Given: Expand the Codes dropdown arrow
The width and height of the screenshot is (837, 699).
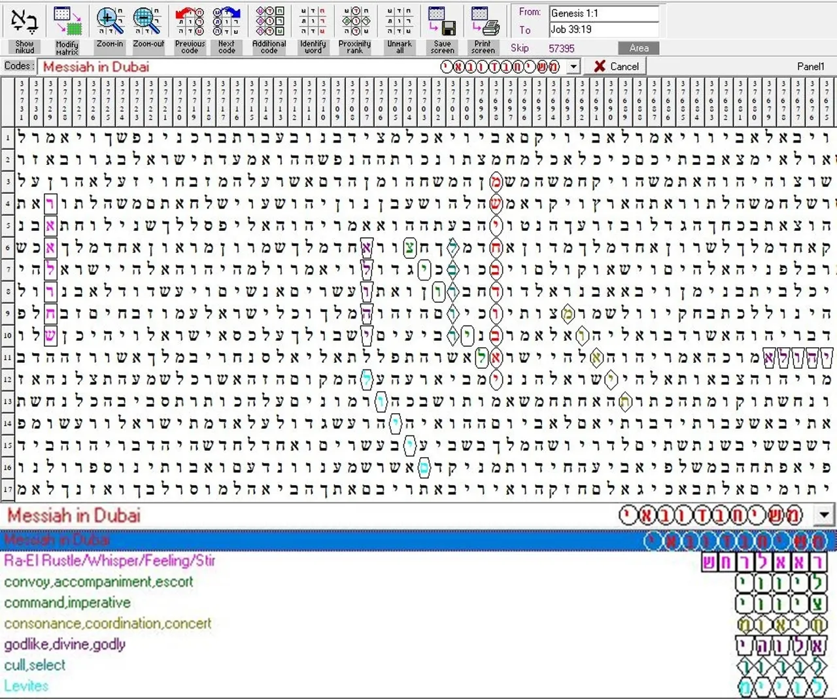Looking at the screenshot, I should click(x=573, y=66).
